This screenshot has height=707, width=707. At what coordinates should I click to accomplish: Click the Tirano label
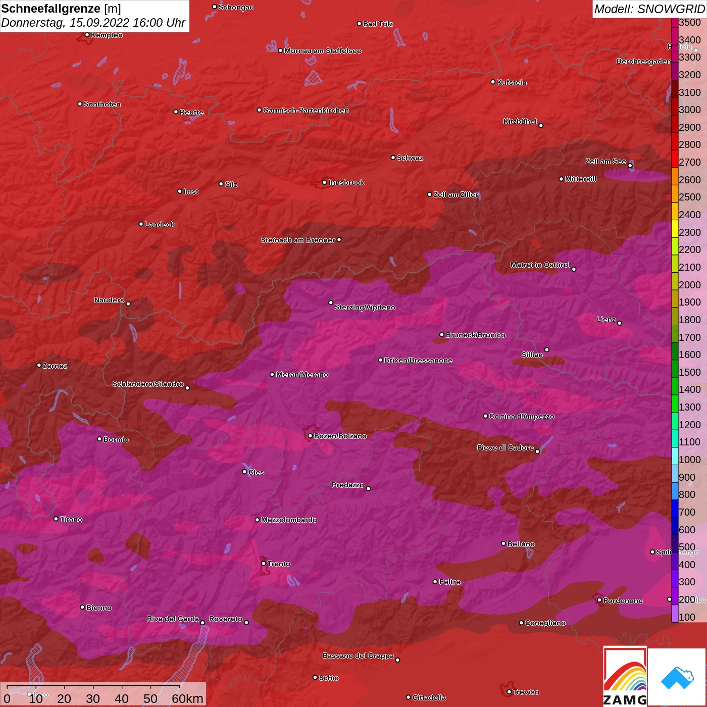71,519
